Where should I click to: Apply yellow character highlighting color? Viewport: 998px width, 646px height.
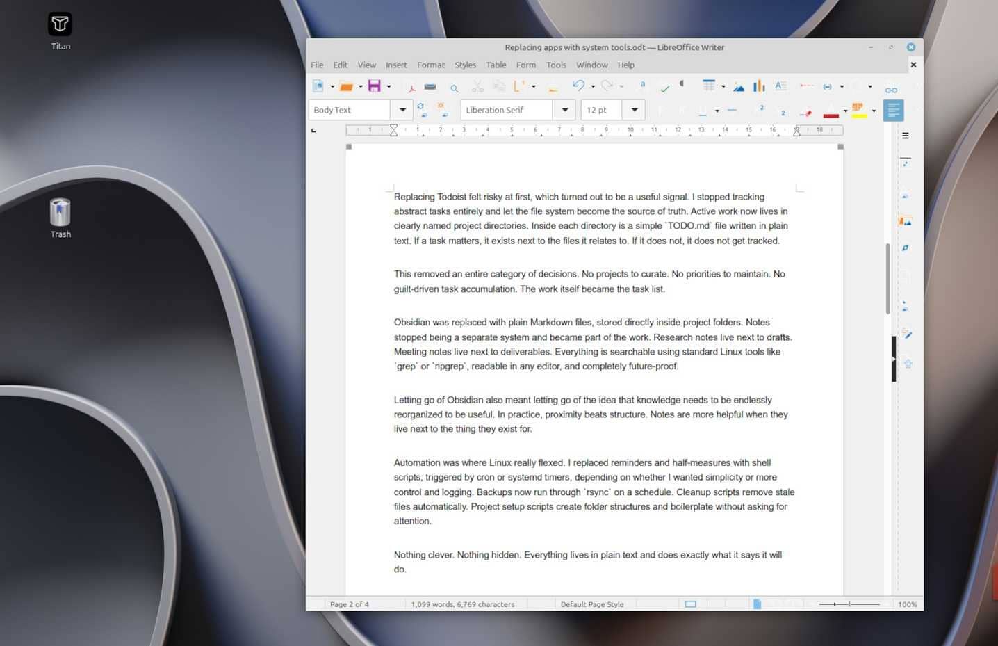859,111
